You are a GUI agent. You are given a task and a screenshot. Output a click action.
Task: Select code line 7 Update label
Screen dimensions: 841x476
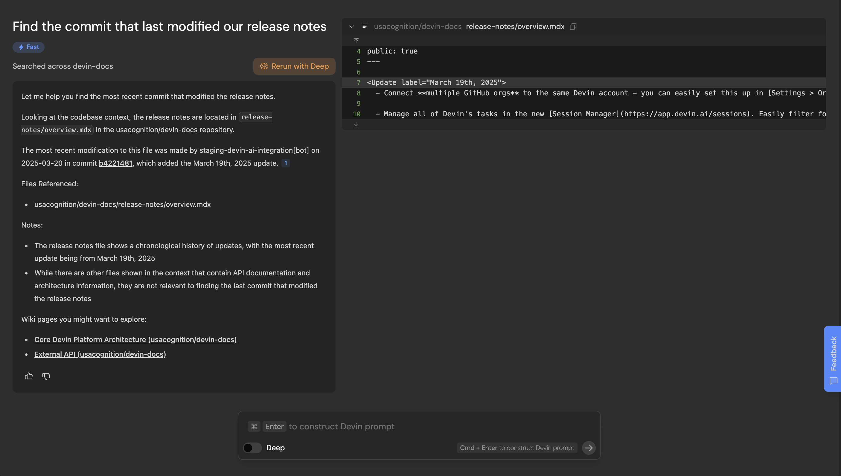pyautogui.click(x=436, y=83)
